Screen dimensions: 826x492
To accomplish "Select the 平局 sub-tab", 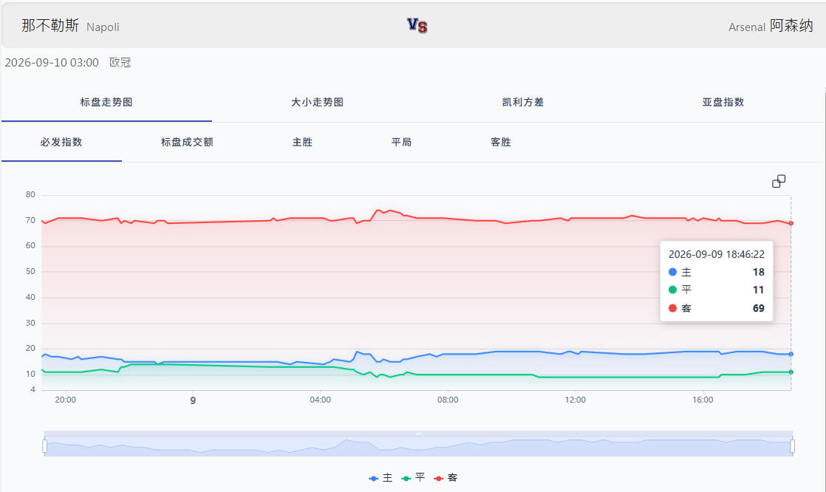I will 401,143.
